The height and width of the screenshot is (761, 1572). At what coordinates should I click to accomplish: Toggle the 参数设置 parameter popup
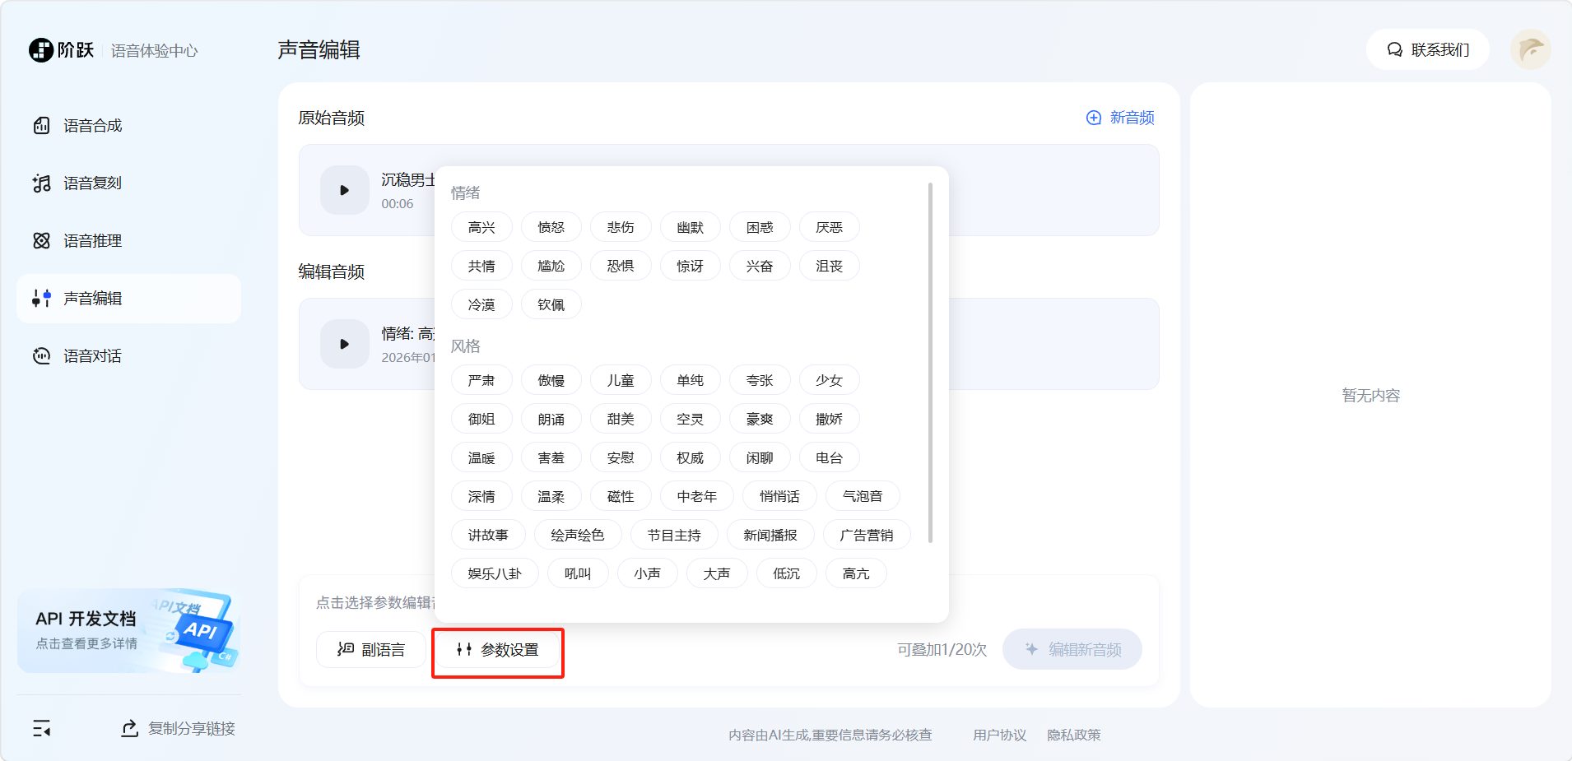(497, 650)
